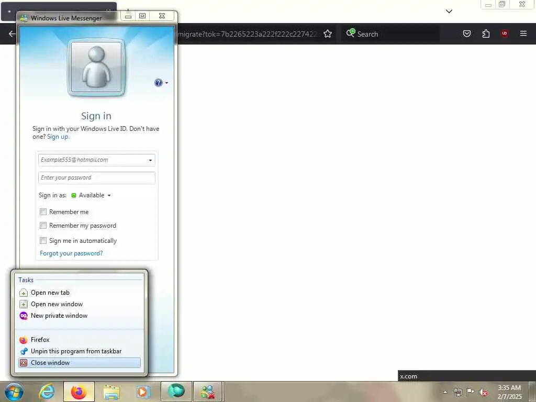This screenshot has height=402, width=536.
Task: Open the uBlock Origin toolbar icon
Action: point(505,33)
